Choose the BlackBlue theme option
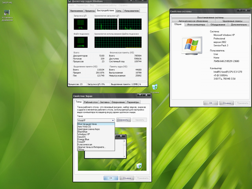 pos(96,132)
